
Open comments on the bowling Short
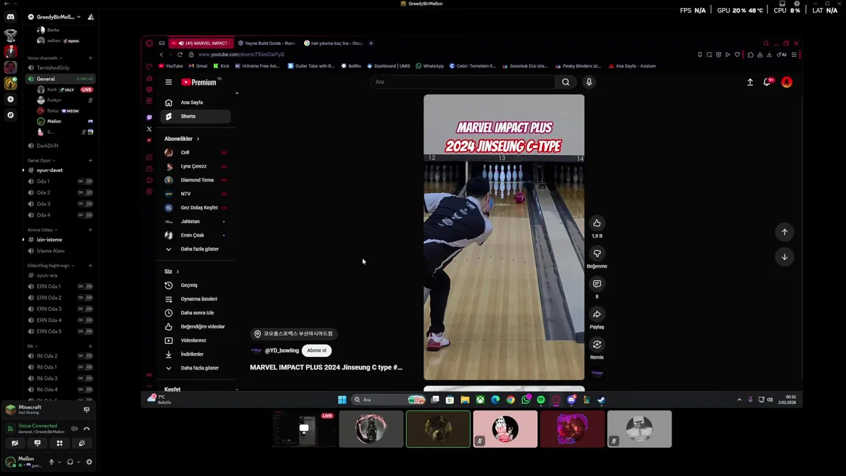click(x=597, y=284)
